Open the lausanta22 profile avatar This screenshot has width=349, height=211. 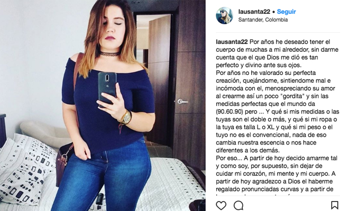224,15
